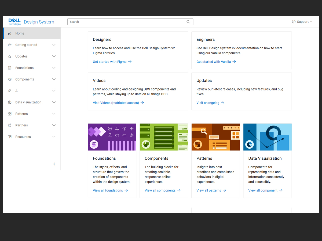The width and height of the screenshot is (322, 241).
Task: Click the search magnifier icon
Action: (x=188, y=22)
